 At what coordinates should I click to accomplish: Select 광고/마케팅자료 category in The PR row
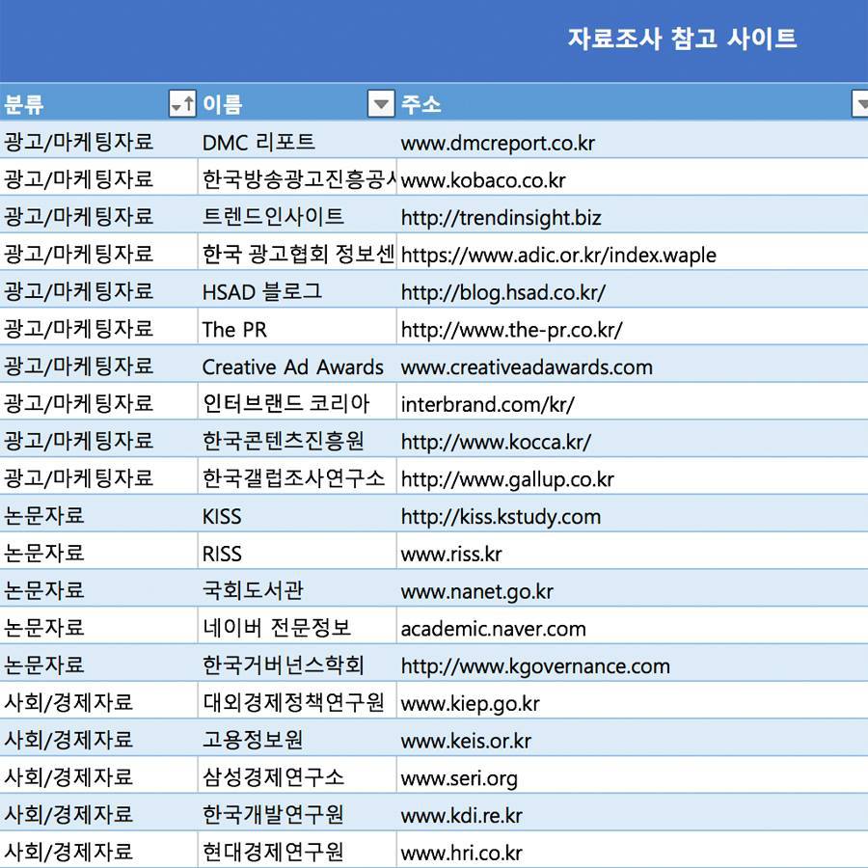click(x=98, y=327)
